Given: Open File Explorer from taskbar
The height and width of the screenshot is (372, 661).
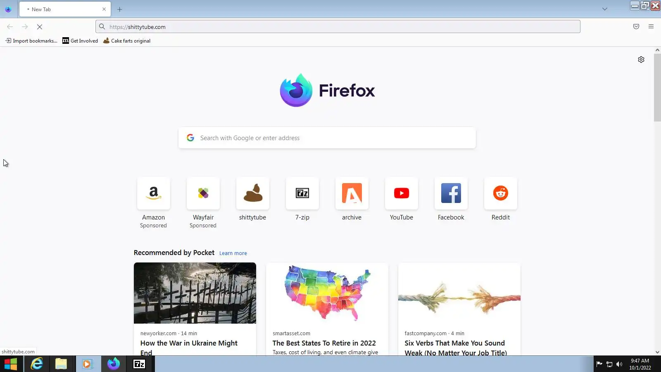Looking at the screenshot, I should pyautogui.click(x=61, y=364).
